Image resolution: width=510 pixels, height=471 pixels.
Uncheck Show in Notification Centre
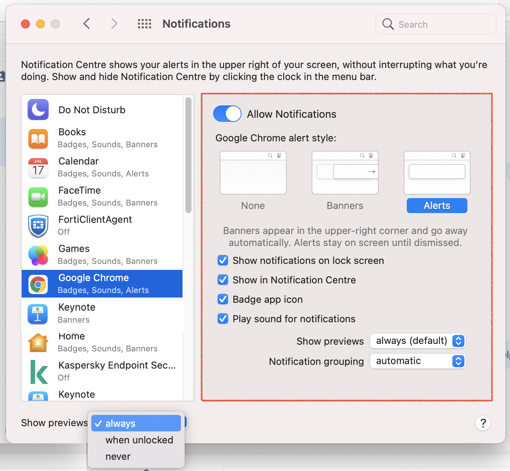tap(223, 280)
